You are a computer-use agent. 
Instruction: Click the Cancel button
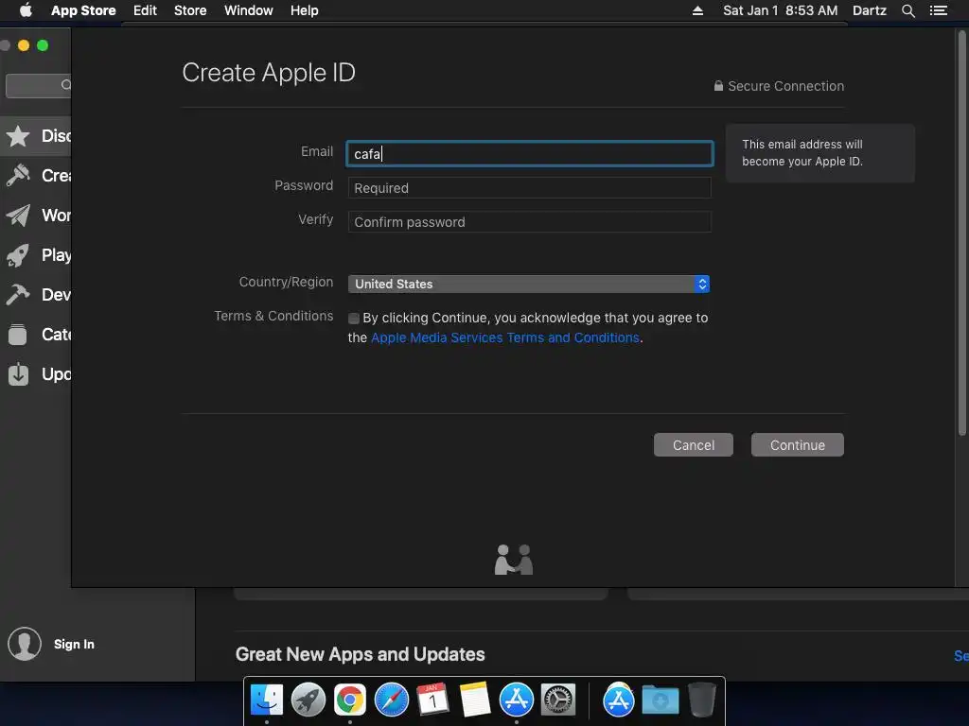click(x=694, y=445)
